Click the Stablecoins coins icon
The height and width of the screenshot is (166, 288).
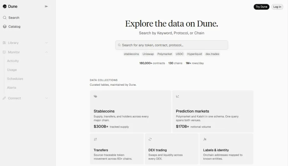tap(95, 96)
